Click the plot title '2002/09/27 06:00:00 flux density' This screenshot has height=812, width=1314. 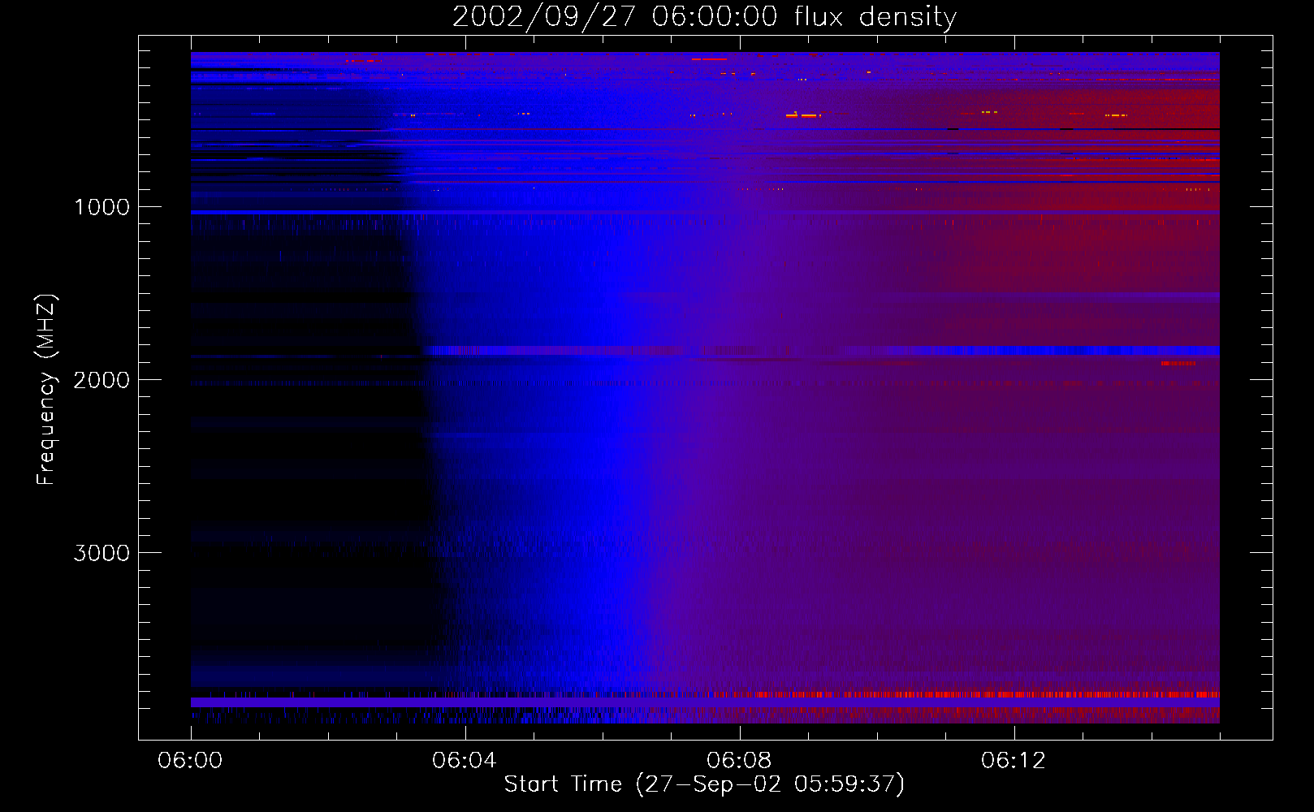[704, 17]
